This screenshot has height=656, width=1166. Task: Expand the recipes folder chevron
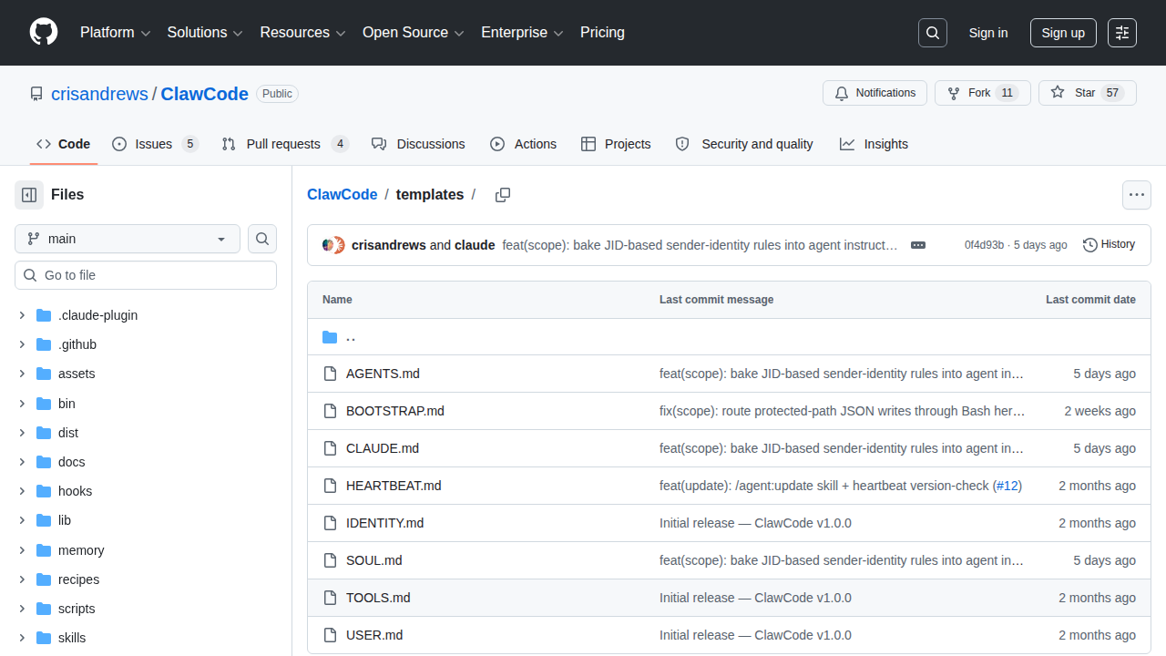point(22,579)
